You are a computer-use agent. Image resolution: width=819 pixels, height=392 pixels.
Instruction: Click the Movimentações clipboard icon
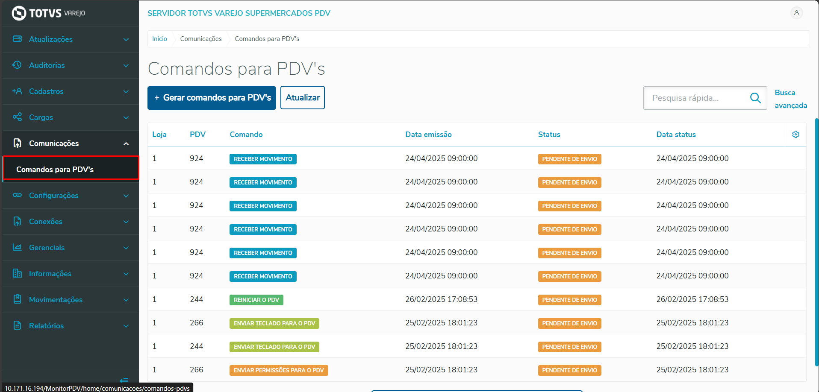17,299
